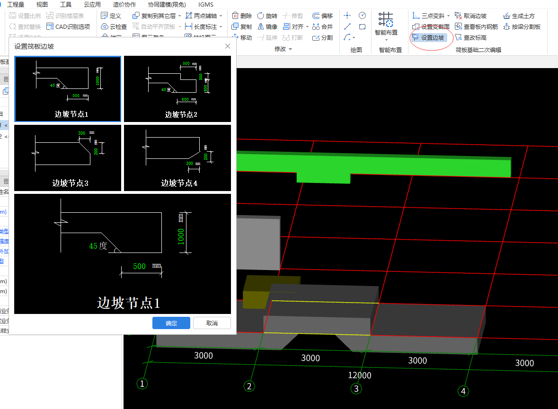The width and height of the screenshot is (558, 409).
Task: Click the 识别楼层表 tool
Action: point(65,16)
